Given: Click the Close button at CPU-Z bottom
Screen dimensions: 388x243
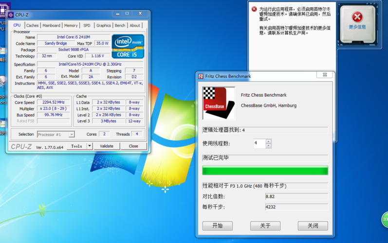Looking at the screenshot, I should [133, 146].
